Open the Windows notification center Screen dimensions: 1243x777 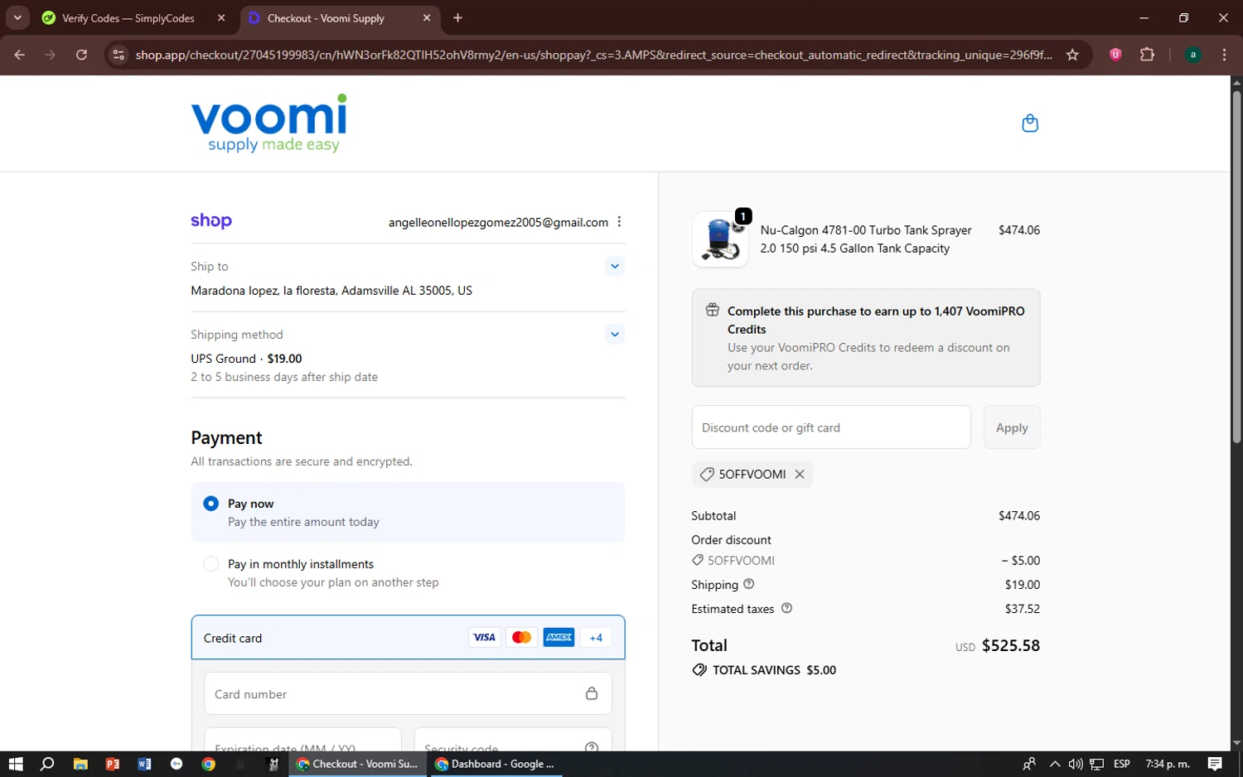point(1215,764)
